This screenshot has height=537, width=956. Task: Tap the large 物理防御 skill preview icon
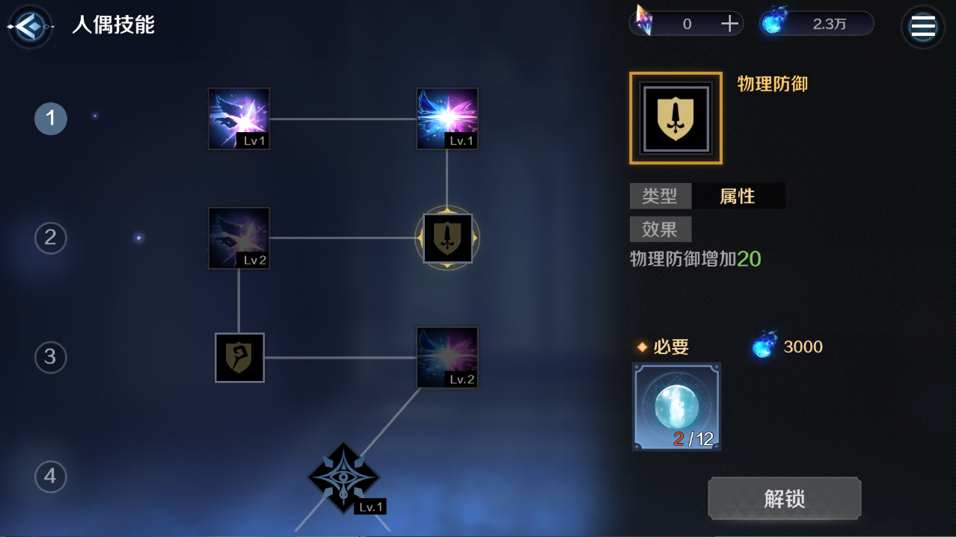(675, 118)
